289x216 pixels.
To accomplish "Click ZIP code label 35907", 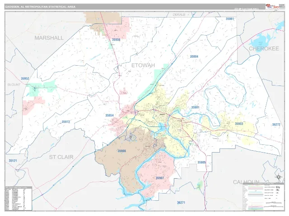I will (x=159, y=178).
